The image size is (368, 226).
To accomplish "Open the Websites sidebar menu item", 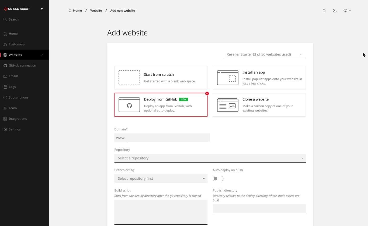I will (x=24, y=55).
